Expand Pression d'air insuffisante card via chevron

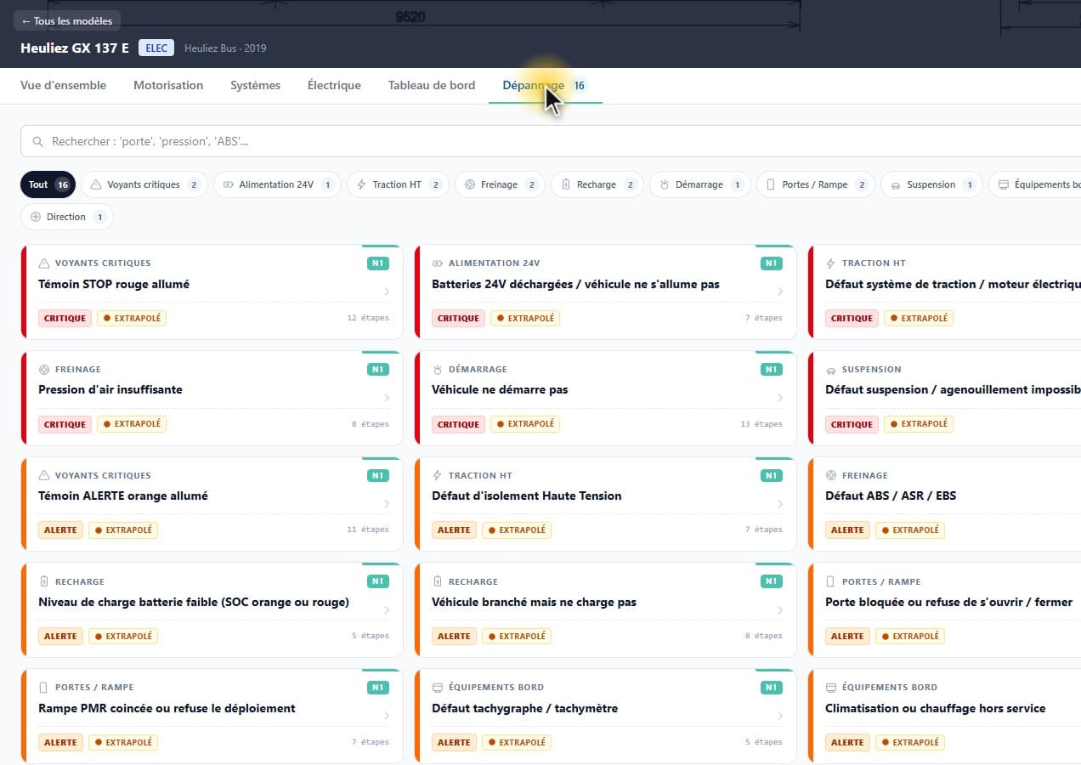coord(387,398)
